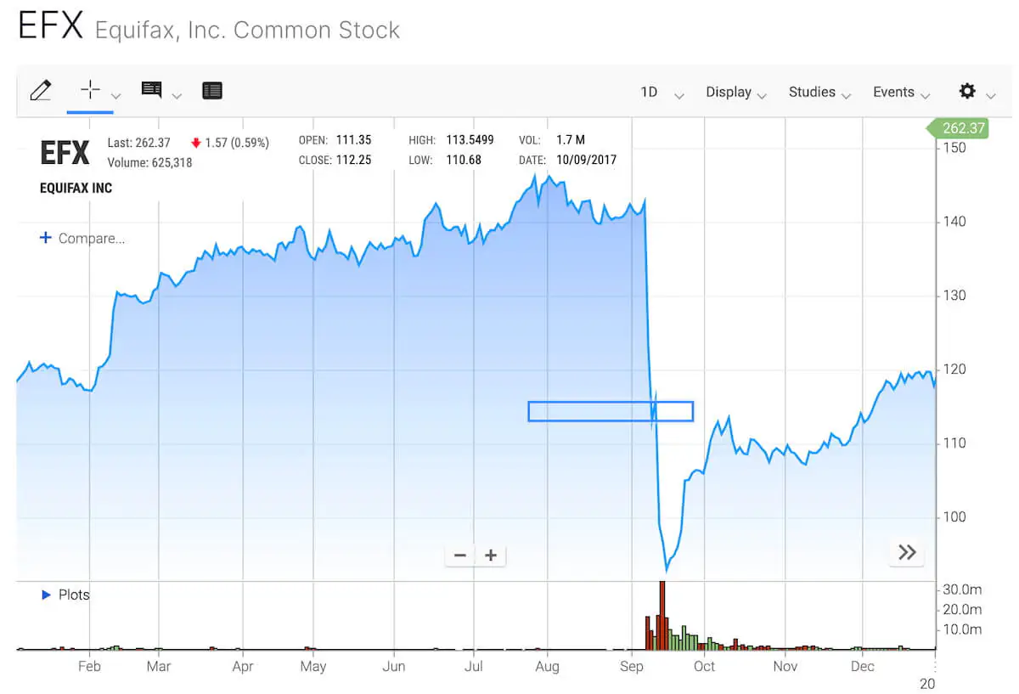
Task: Zoom out with the minus button
Action: [460, 556]
